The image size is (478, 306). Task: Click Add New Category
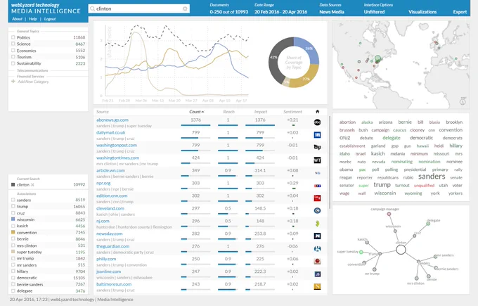tap(33, 82)
